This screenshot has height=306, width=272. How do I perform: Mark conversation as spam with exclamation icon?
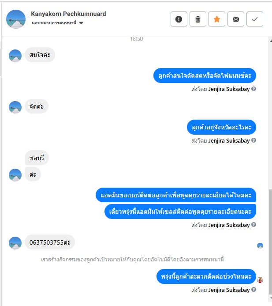(179, 19)
